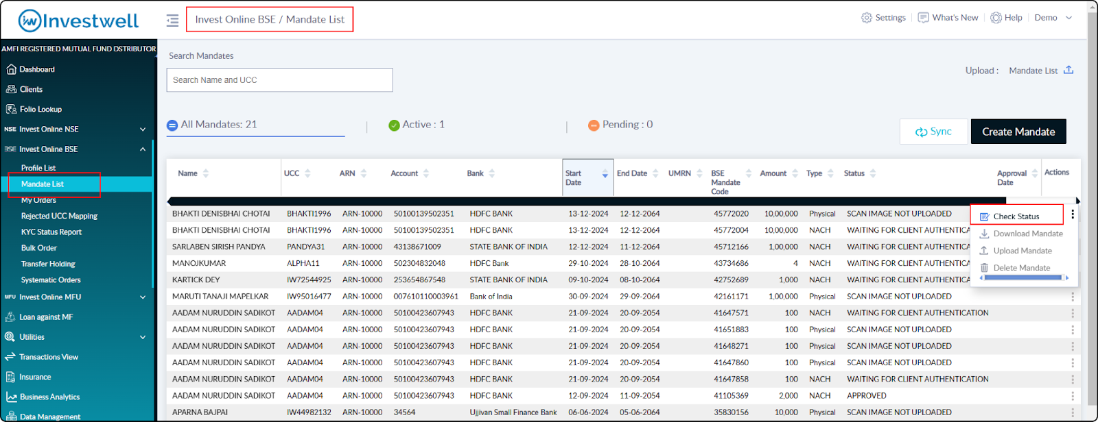Click the Dashboard home icon
The height and width of the screenshot is (422, 1098).
[11, 69]
